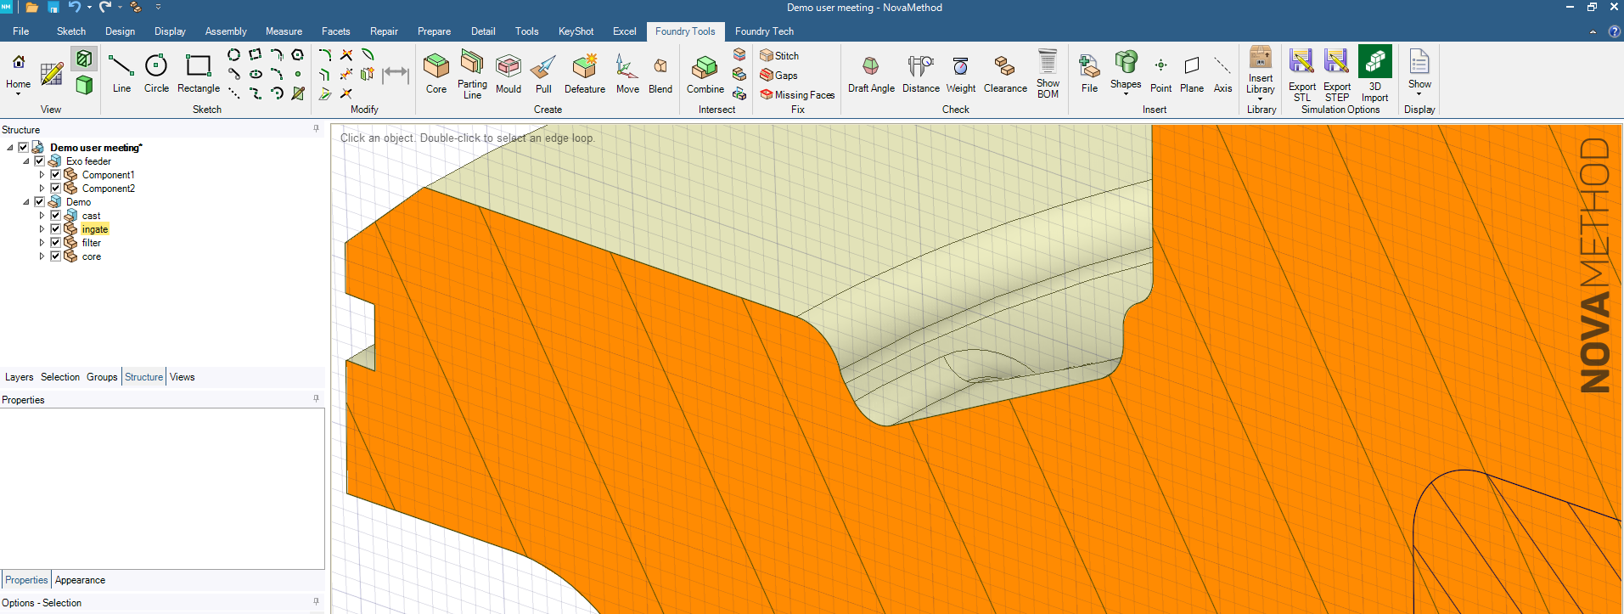This screenshot has height=614, width=1624.
Task: Click the Export STL icon
Action: (1301, 73)
